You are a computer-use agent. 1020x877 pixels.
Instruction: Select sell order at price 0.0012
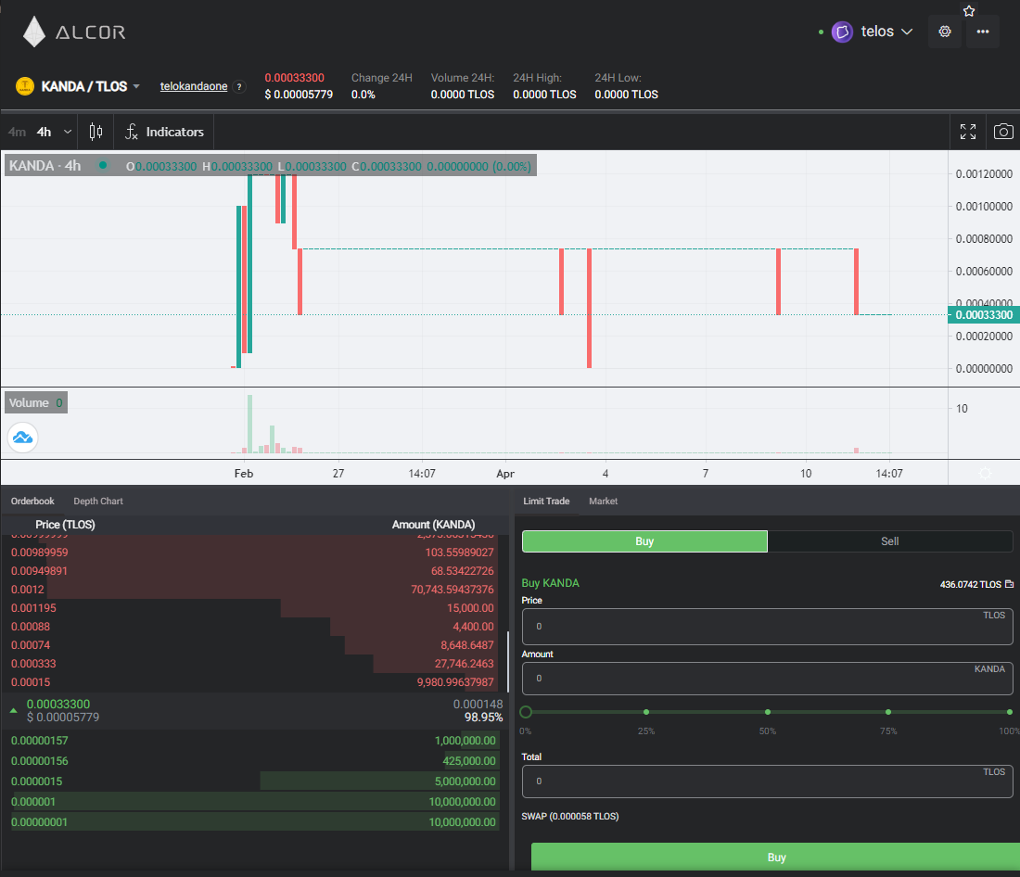pyautogui.click(x=252, y=590)
